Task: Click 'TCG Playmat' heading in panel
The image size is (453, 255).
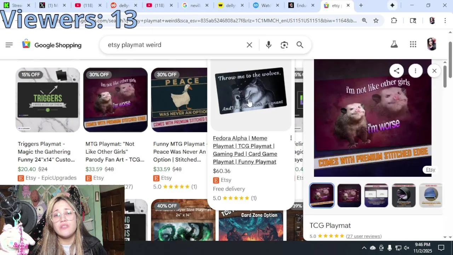Action: click(330, 226)
